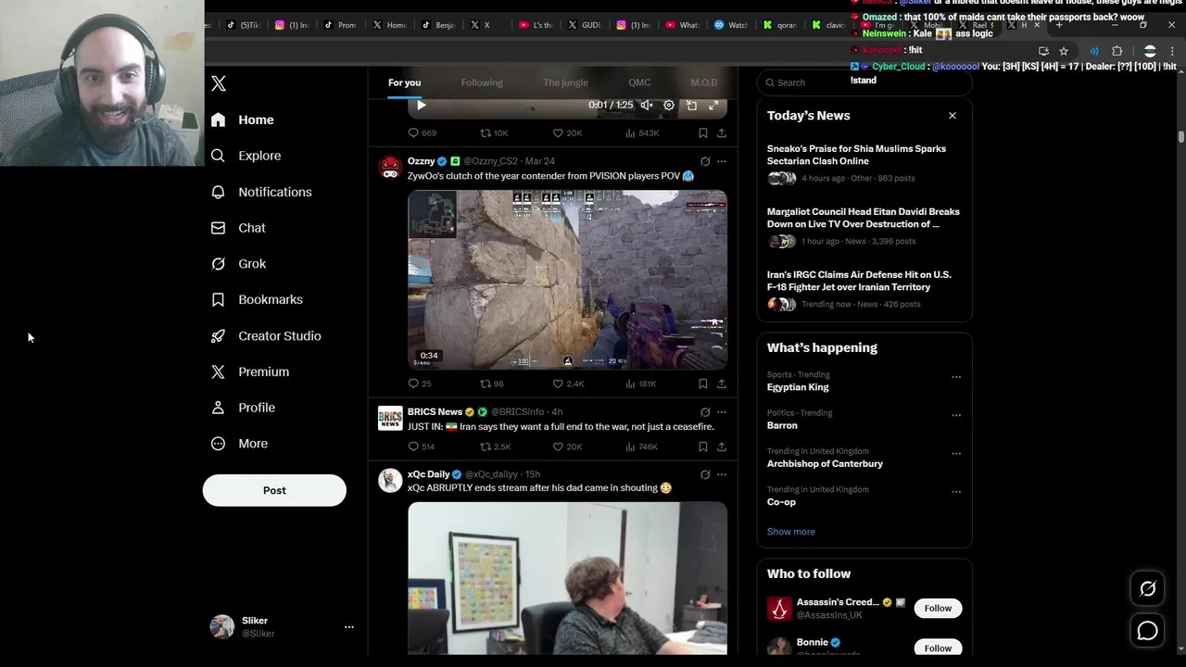The image size is (1186, 667).
Task: Open Grok explain on BRICS News post
Action: [705, 412]
